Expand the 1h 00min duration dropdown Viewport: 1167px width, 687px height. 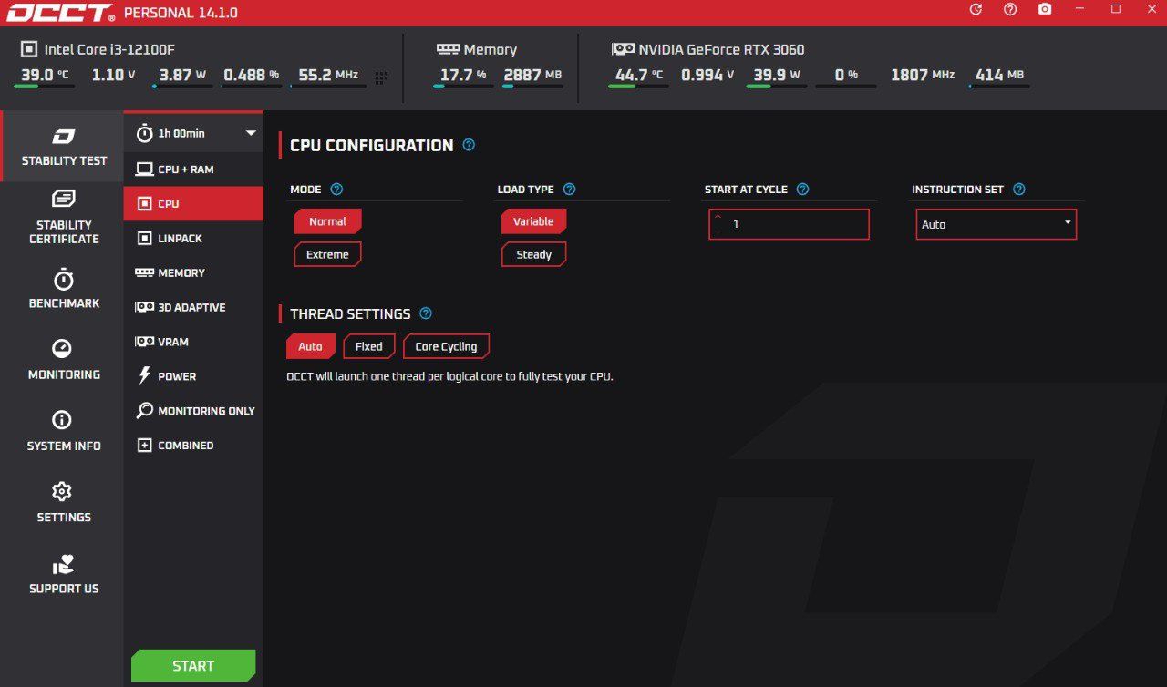click(x=193, y=133)
